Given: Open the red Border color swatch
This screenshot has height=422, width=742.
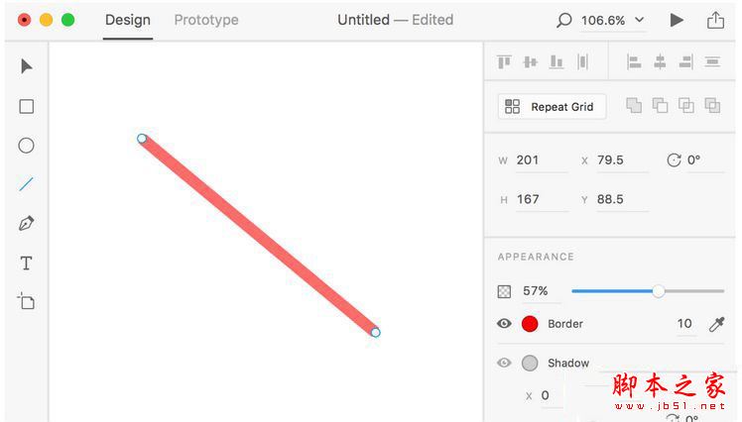Looking at the screenshot, I should coord(530,324).
